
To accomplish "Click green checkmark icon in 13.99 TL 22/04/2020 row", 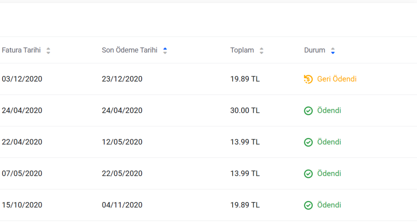I will [308, 142].
